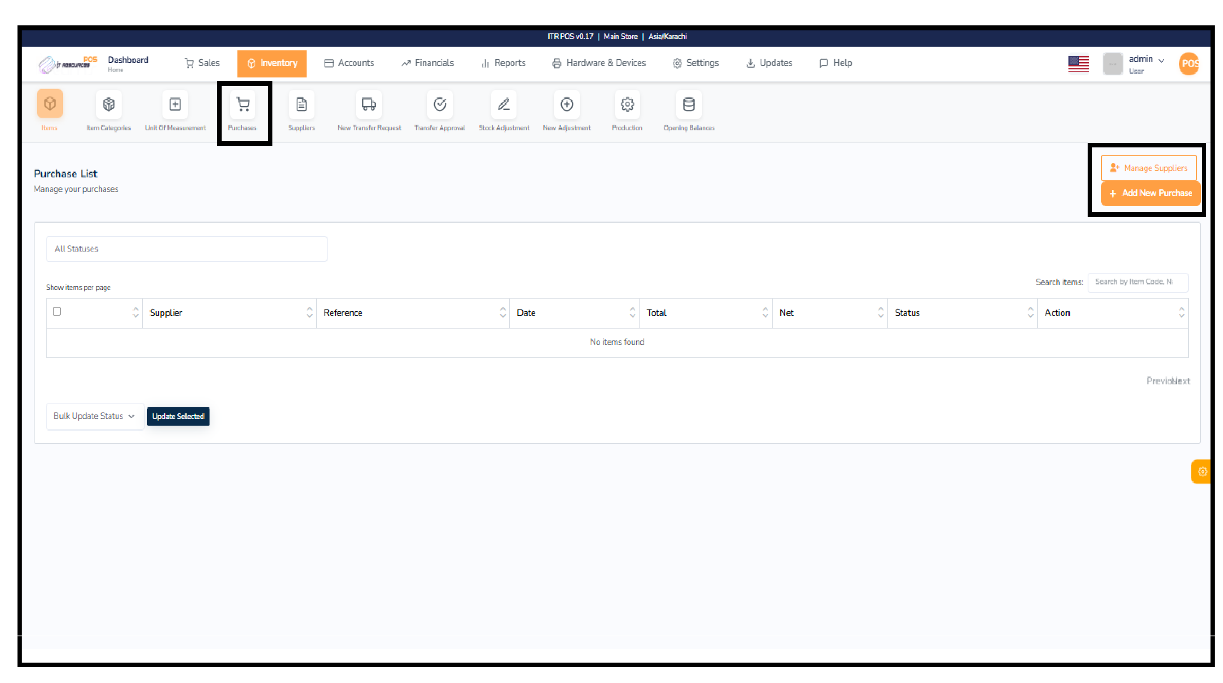Switch to the Inventory tab
This screenshot has width=1223, height=683.
point(272,63)
